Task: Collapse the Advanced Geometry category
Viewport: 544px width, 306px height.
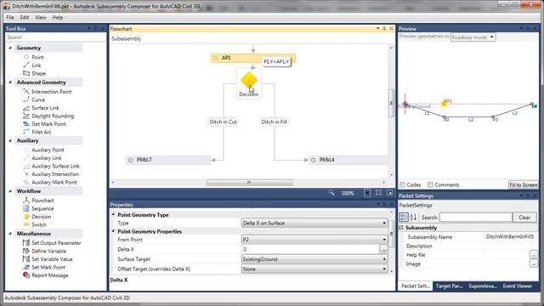Action: coord(10,82)
